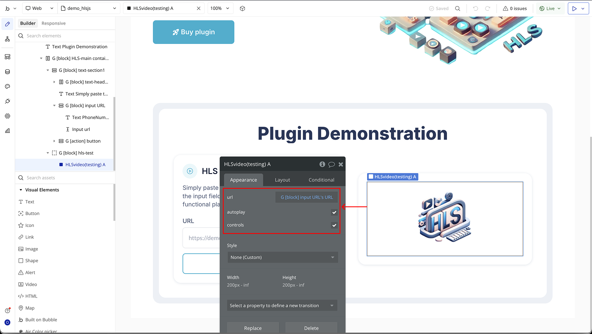Image resolution: width=592 pixels, height=334 pixels.
Task: Open the Web platform dropdown
Action: point(39,8)
